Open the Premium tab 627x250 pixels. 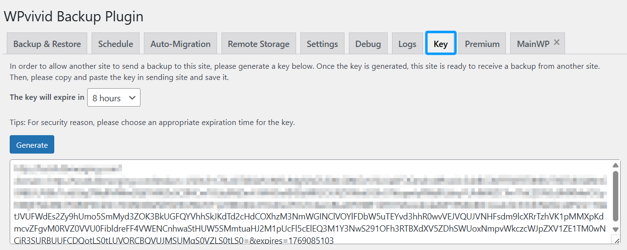pos(482,44)
